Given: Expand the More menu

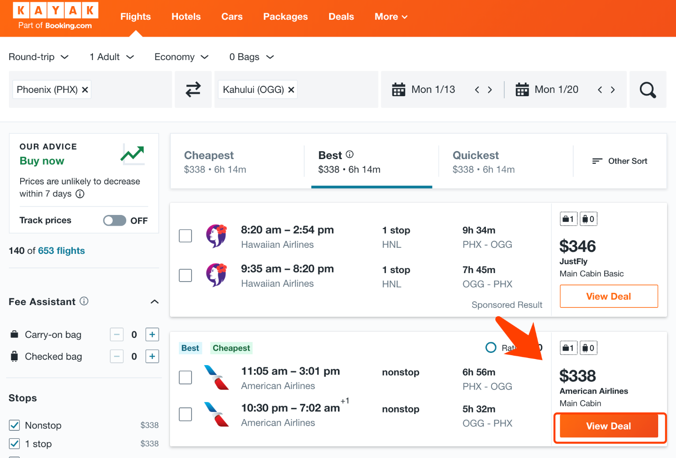Looking at the screenshot, I should [x=391, y=16].
